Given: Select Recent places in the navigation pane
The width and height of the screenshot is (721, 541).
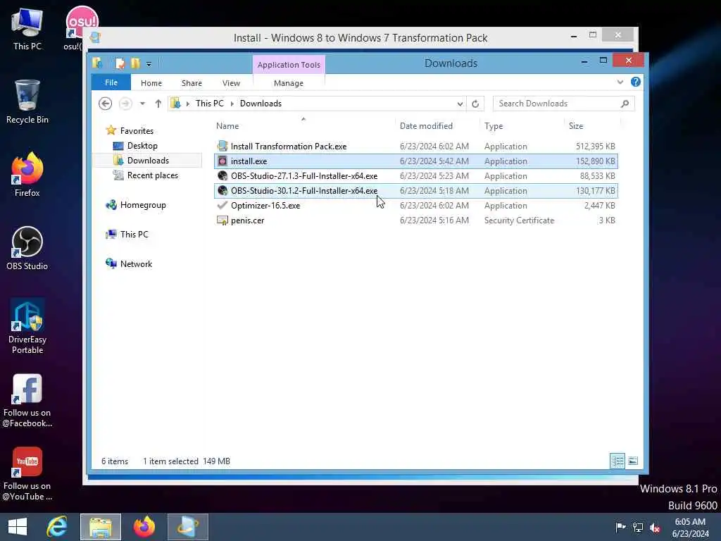Looking at the screenshot, I should (152, 175).
